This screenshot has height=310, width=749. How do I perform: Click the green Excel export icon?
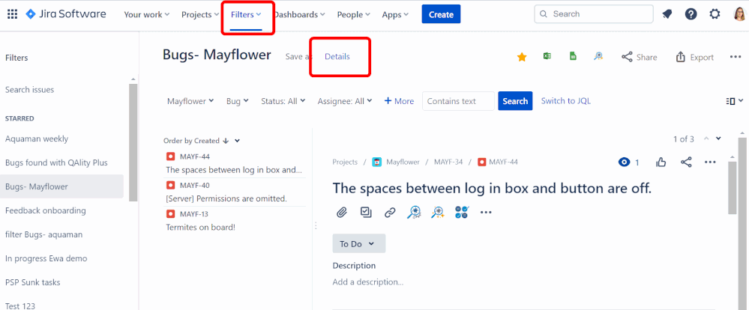(547, 56)
